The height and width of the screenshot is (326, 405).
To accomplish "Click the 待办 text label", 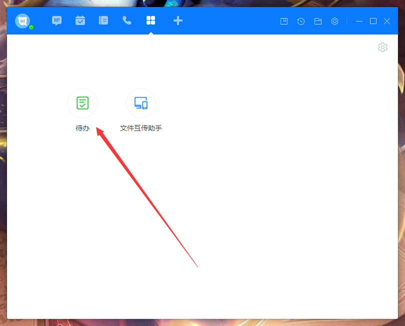I will 82,128.
